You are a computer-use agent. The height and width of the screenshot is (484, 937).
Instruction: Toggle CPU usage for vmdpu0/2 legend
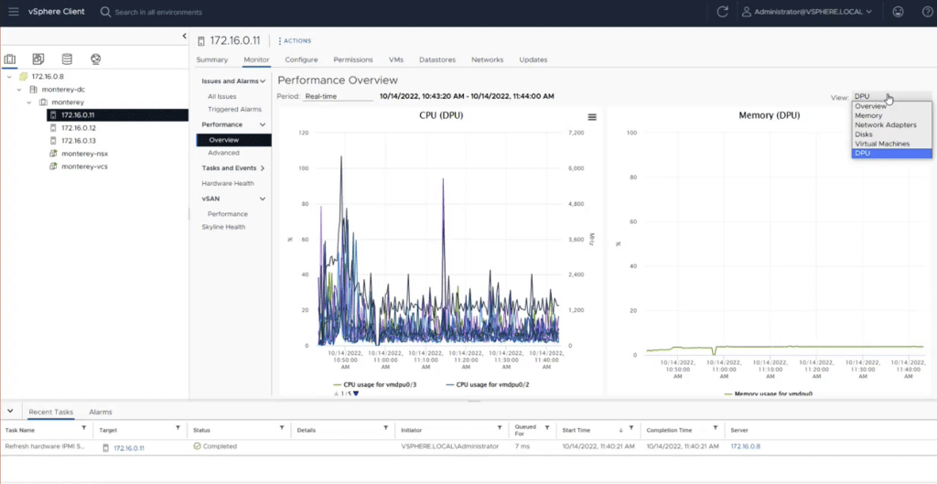click(487, 385)
